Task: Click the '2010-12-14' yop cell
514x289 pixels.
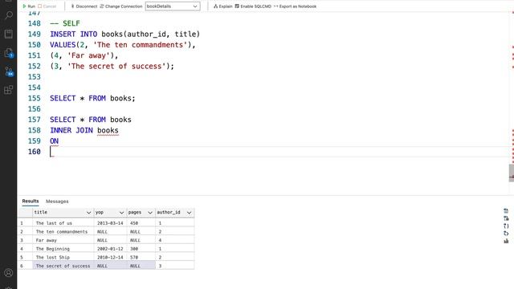Action: [111, 257]
